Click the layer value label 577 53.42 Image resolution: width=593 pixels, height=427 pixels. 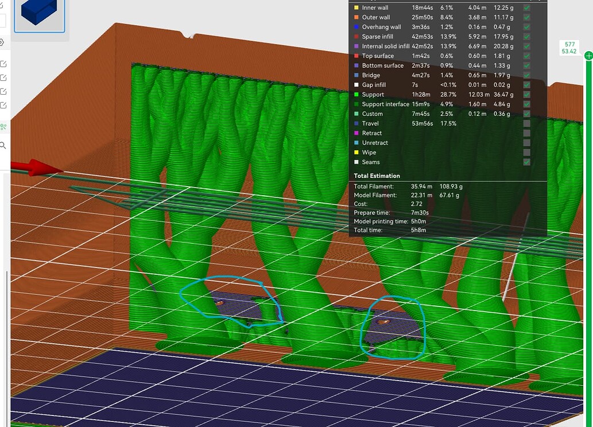point(569,48)
